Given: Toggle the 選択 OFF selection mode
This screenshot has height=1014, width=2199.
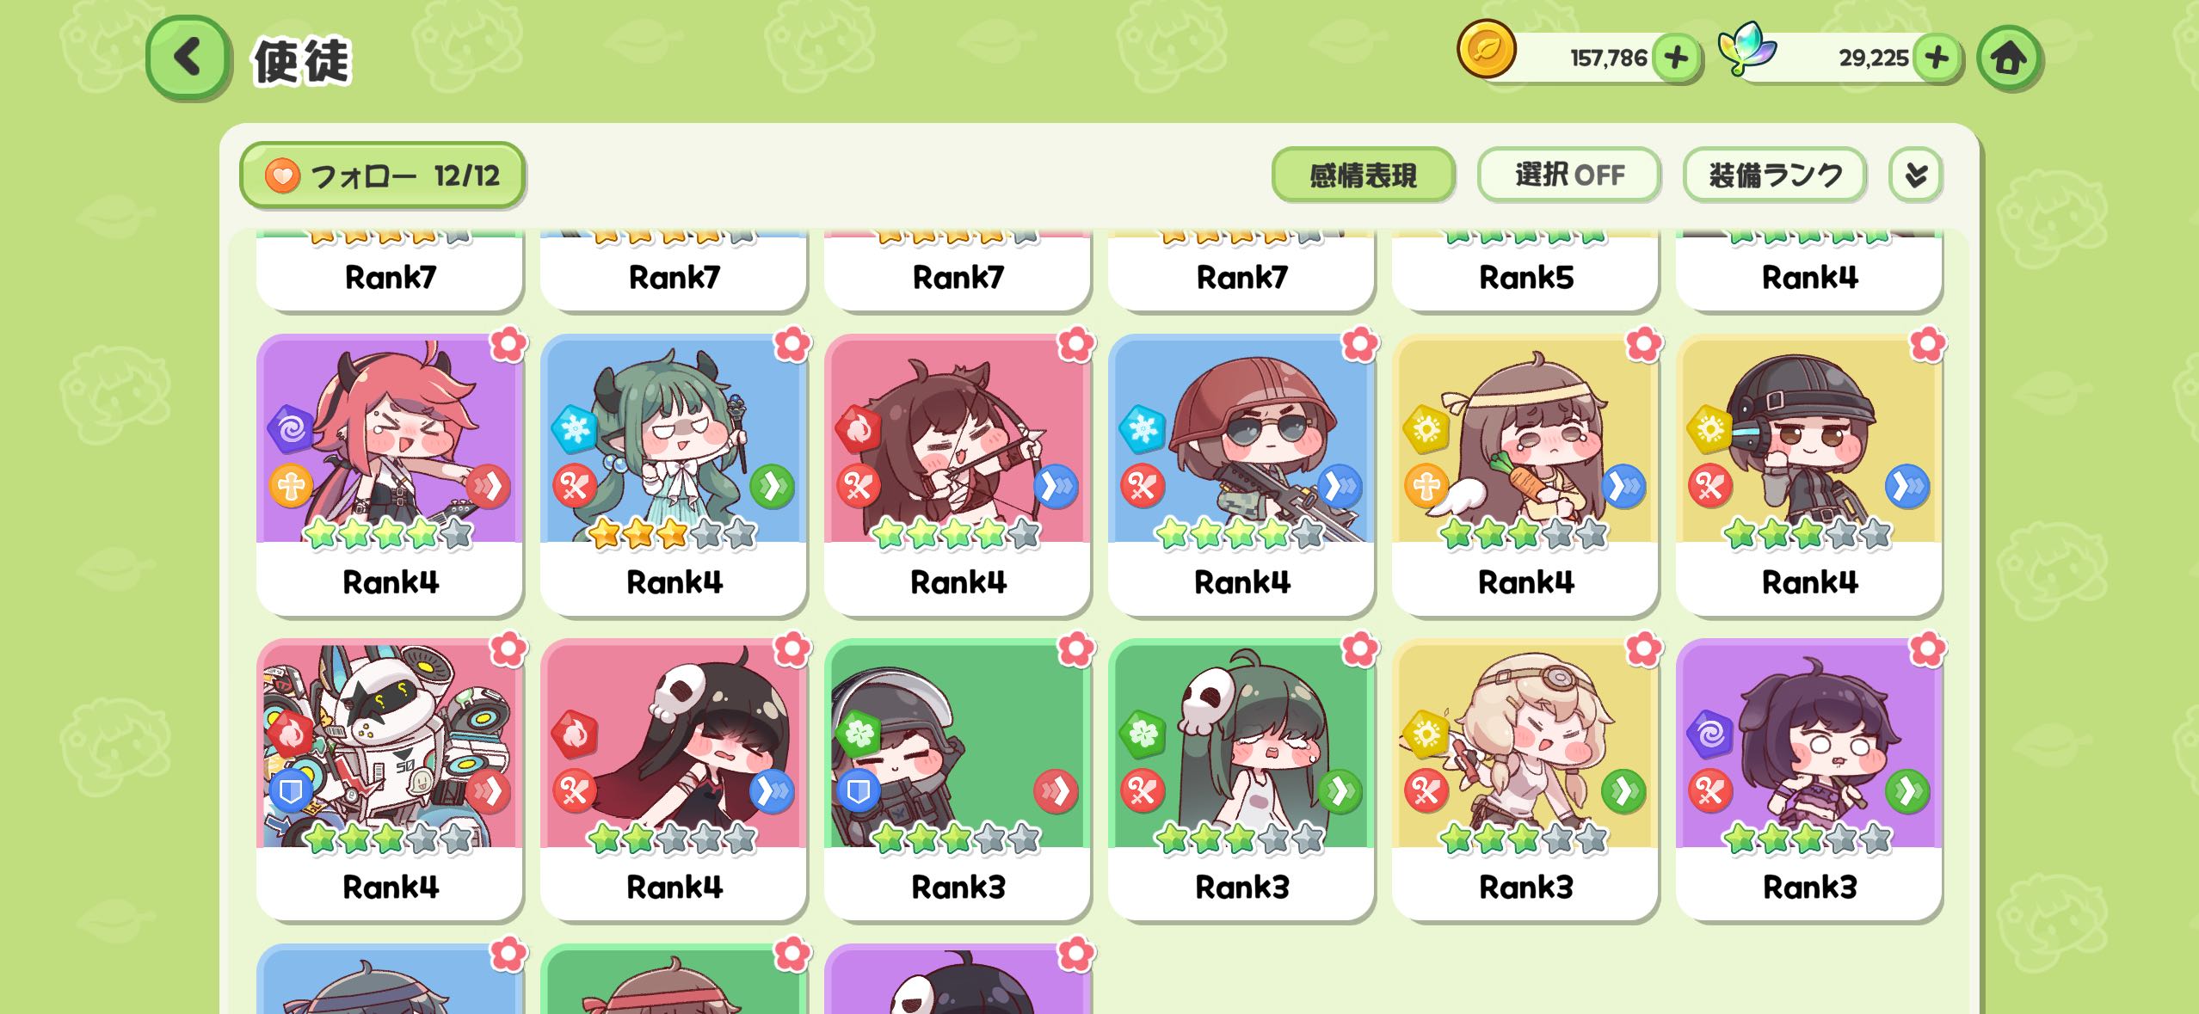Looking at the screenshot, I should click(x=1568, y=175).
